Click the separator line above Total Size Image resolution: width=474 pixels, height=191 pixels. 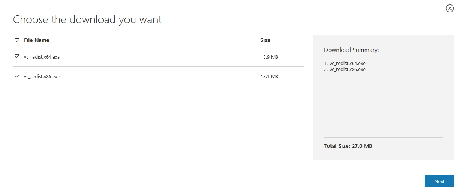tap(384, 137)
